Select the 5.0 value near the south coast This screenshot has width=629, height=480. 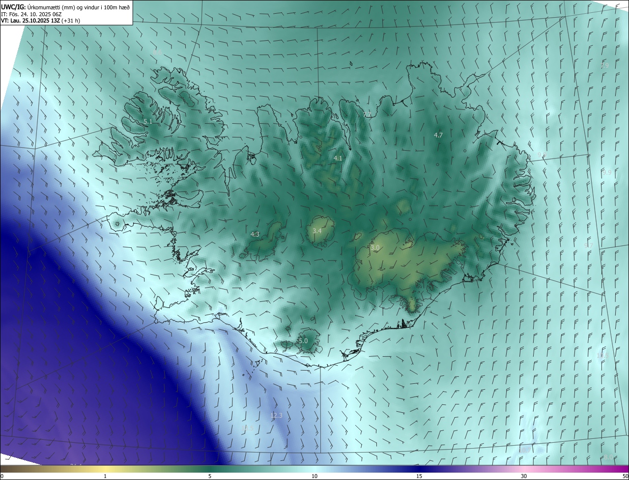point(303,341)
